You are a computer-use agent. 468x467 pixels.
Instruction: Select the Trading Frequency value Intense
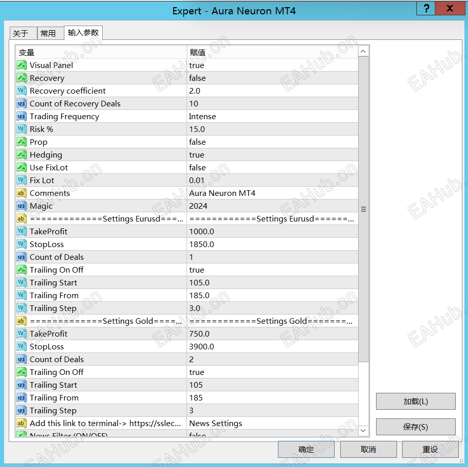(202, 117)
